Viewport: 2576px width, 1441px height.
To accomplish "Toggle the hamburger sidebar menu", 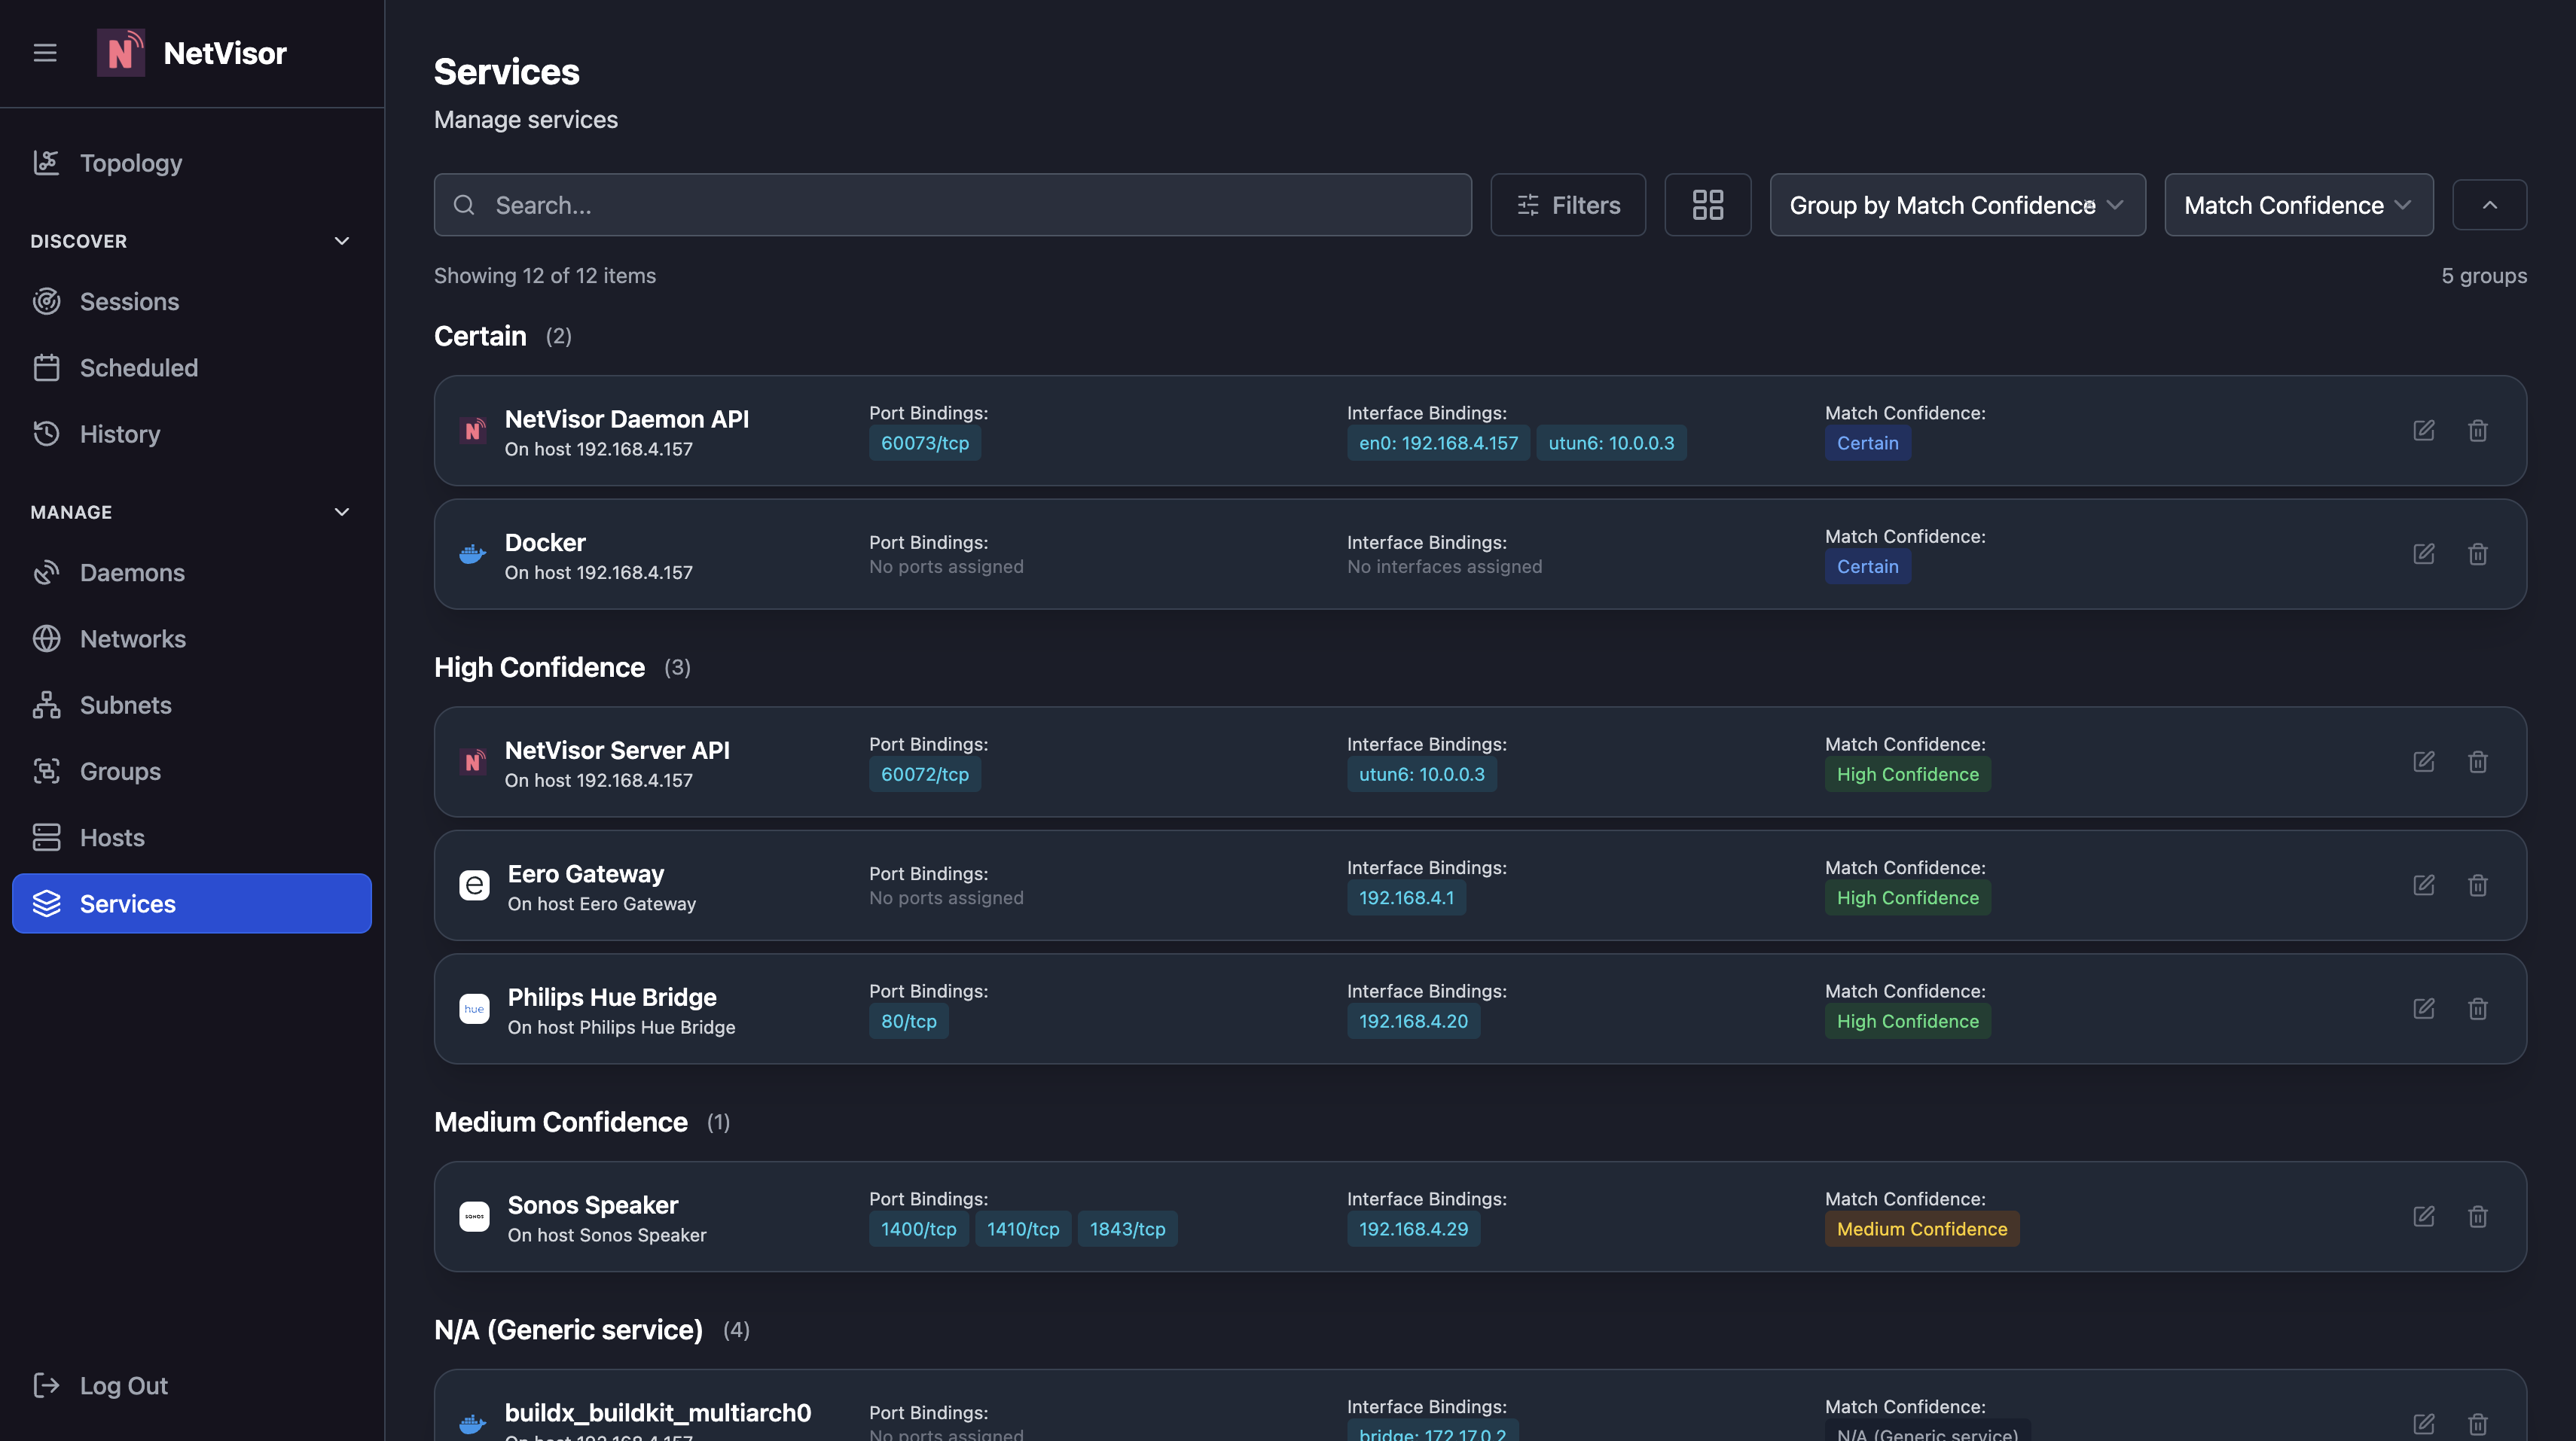I will click(x=45, y=53).
